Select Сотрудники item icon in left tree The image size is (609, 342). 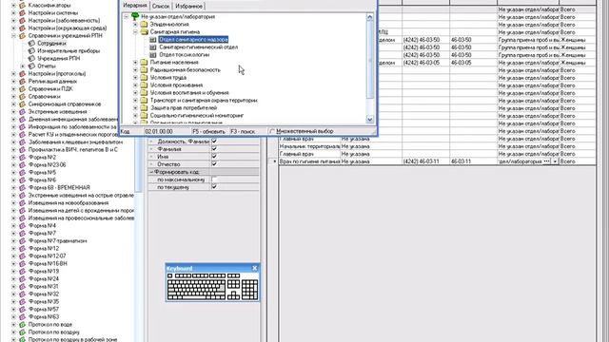pyautogui.click(x=31, y=43)
